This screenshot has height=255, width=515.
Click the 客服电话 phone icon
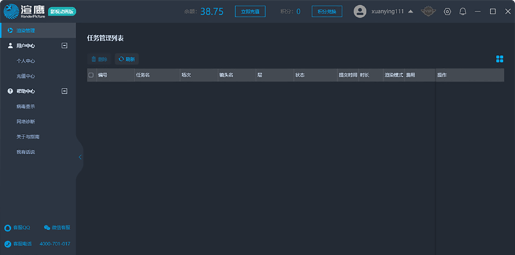pos(8,244)
